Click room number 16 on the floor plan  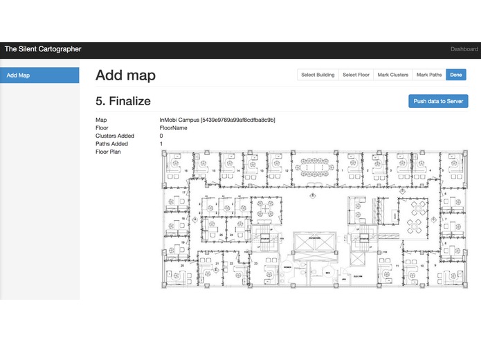pos(186,171)
